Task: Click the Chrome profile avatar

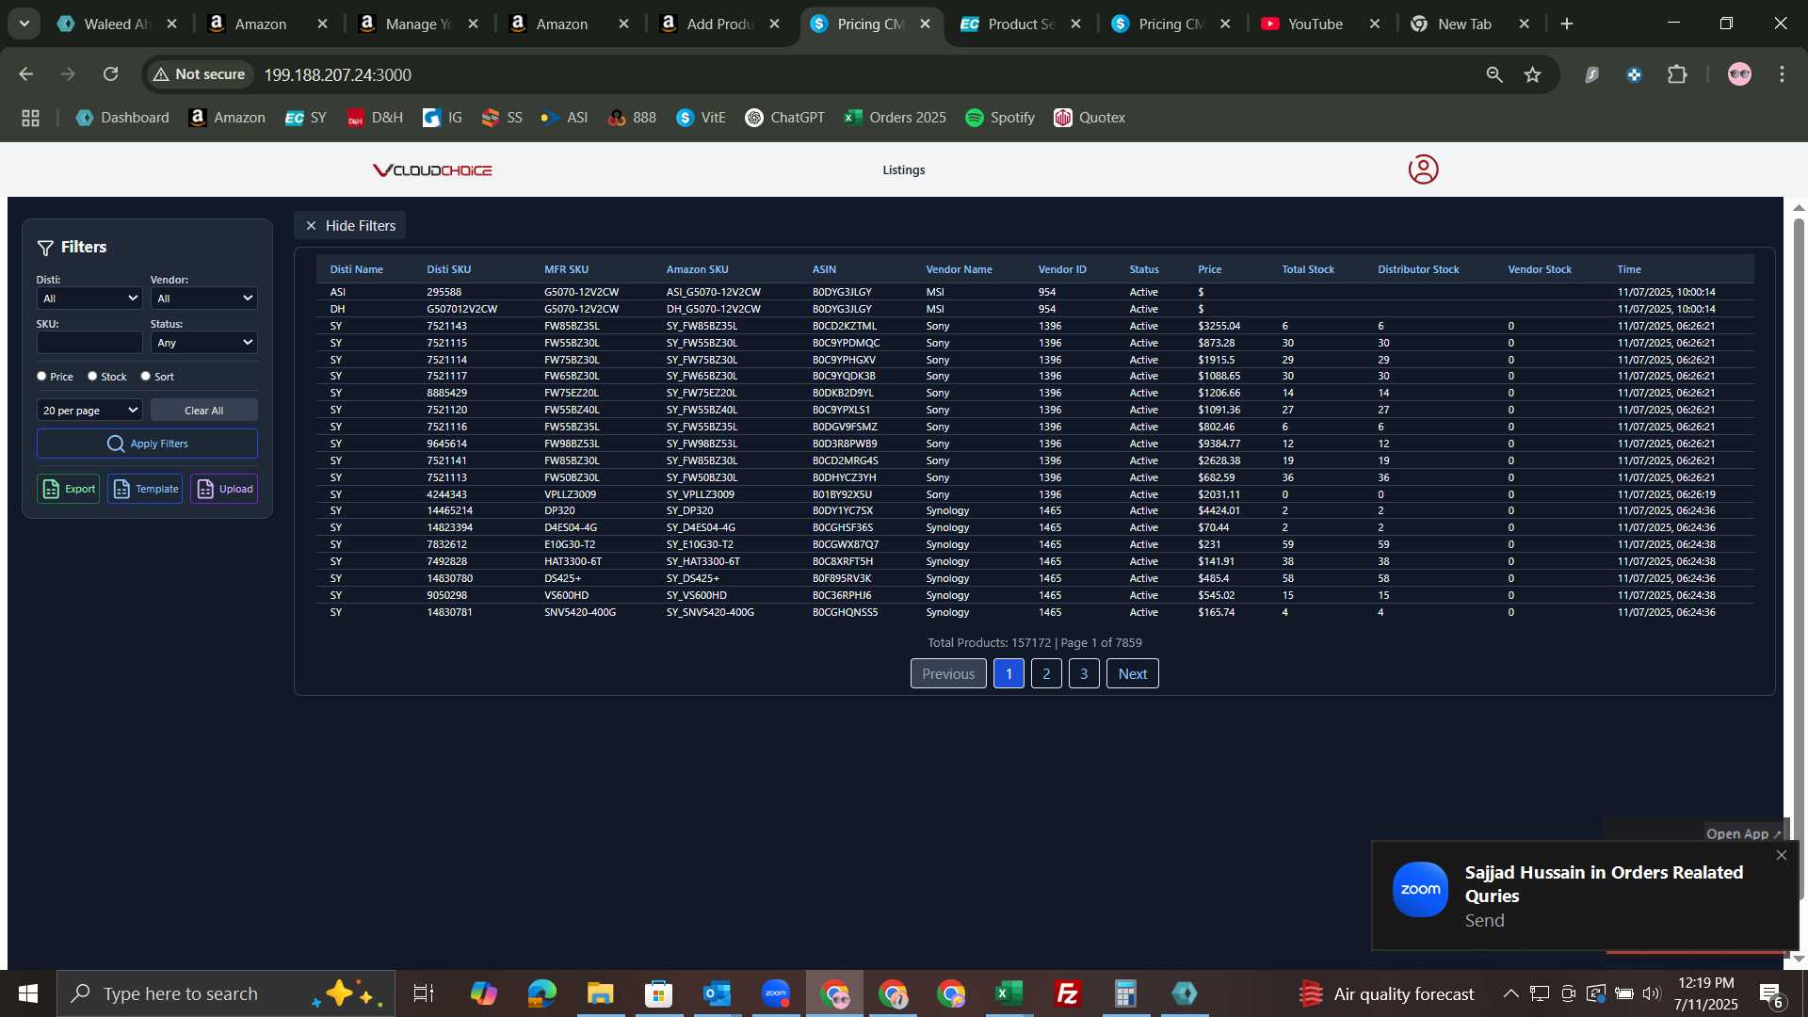Action: (1739, 74)
